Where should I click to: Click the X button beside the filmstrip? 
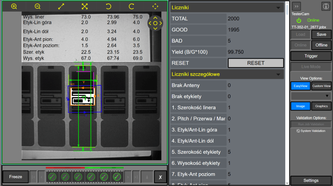click(x=160, y=177)
